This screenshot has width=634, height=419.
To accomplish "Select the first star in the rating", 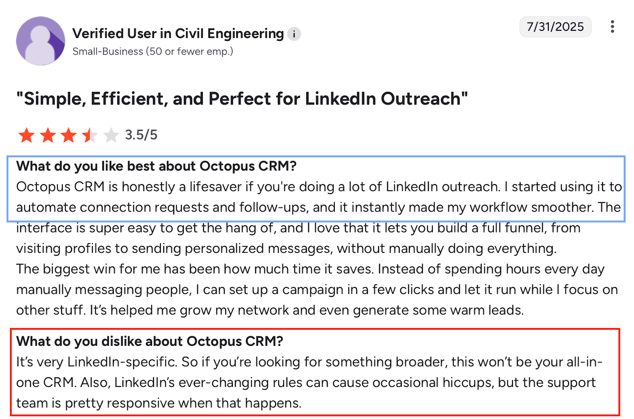I will click(27, 135).
